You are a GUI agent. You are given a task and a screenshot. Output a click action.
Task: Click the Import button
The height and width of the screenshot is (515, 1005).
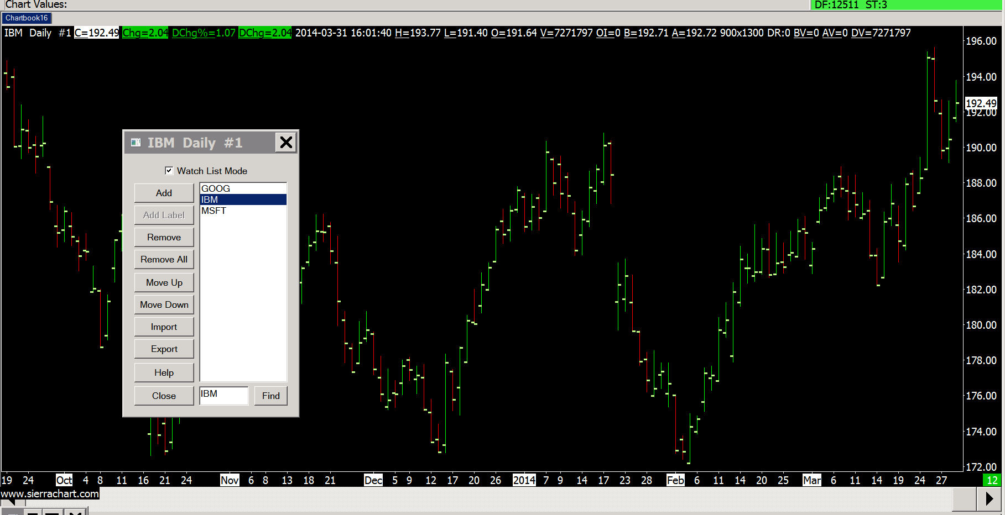(x=164, y=327)
